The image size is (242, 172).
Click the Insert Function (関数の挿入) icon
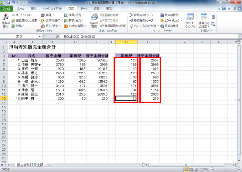(6, 21)
